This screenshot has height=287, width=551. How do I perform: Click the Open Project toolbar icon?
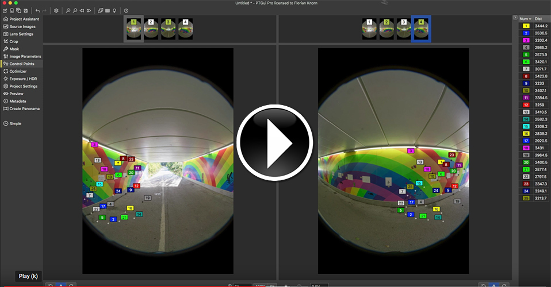tap(12, 11)
